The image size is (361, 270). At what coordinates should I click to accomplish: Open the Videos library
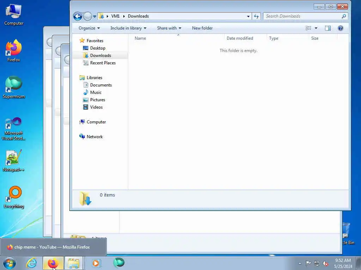pyautogui.click(x=97, y=107)
